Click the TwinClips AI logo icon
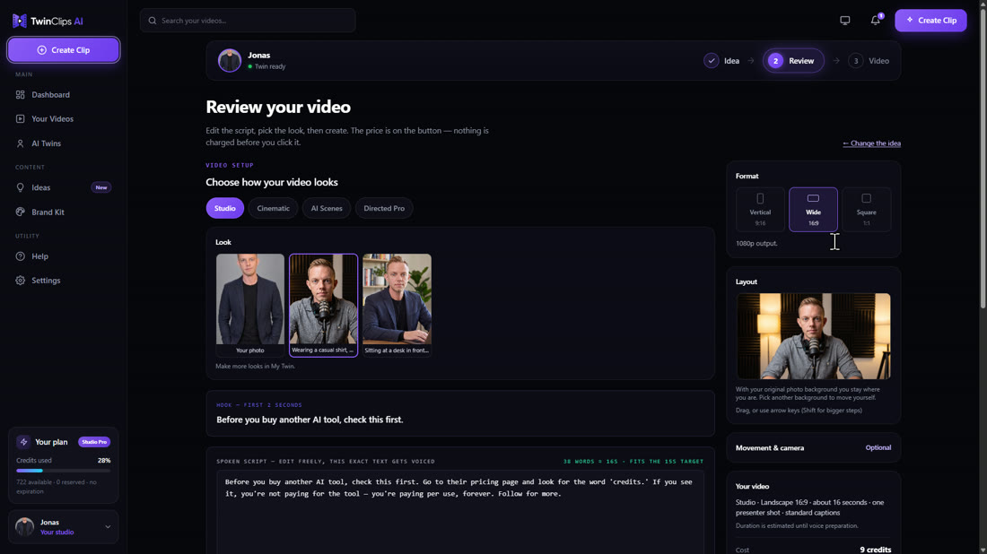987x554 pixels. pyautogui.click(x=20, y=21)
